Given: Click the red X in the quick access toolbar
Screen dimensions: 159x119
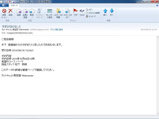Looking at the screenshot, I should tap(10, 2).
